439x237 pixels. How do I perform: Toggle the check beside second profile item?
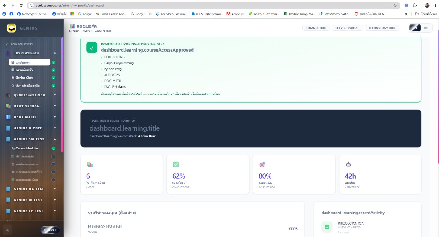click(54, 70)
